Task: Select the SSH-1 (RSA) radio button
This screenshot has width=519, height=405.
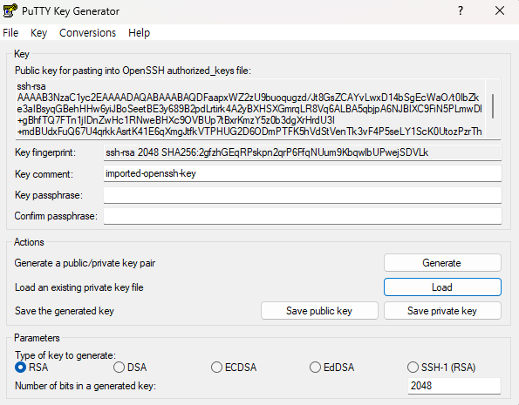Action: (x=413, y=368)
